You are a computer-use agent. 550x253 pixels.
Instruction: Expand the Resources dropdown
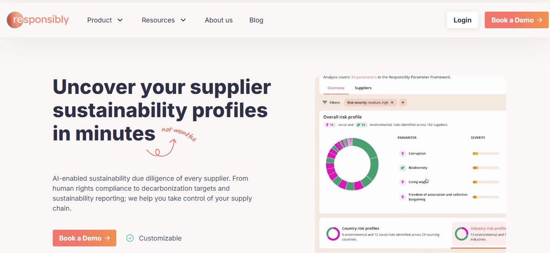tap(164, 20)
